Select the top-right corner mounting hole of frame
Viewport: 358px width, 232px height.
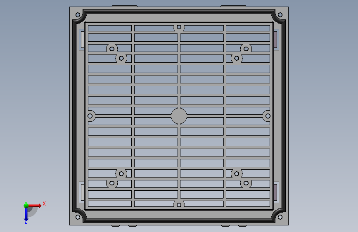tap(280, 15)
